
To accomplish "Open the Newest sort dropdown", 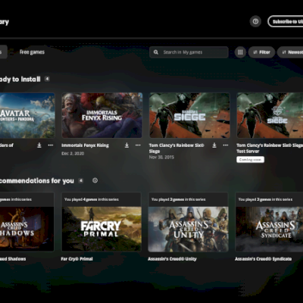I will (x=290, y=52).
